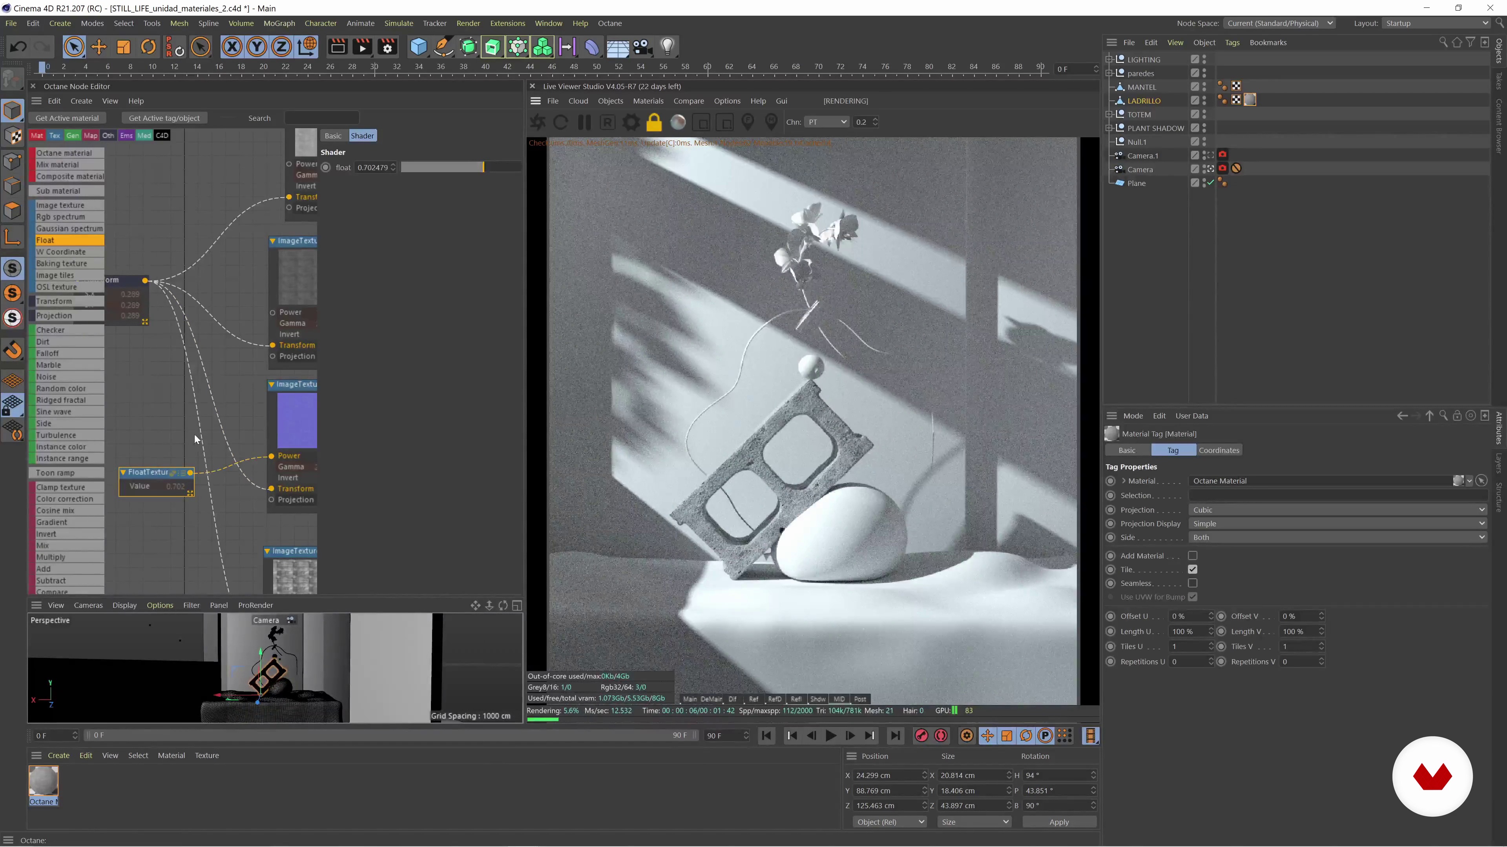Expand paredes object hierarchy
The height and width of the screenshot is (847, 1507).
point(1109,73)
